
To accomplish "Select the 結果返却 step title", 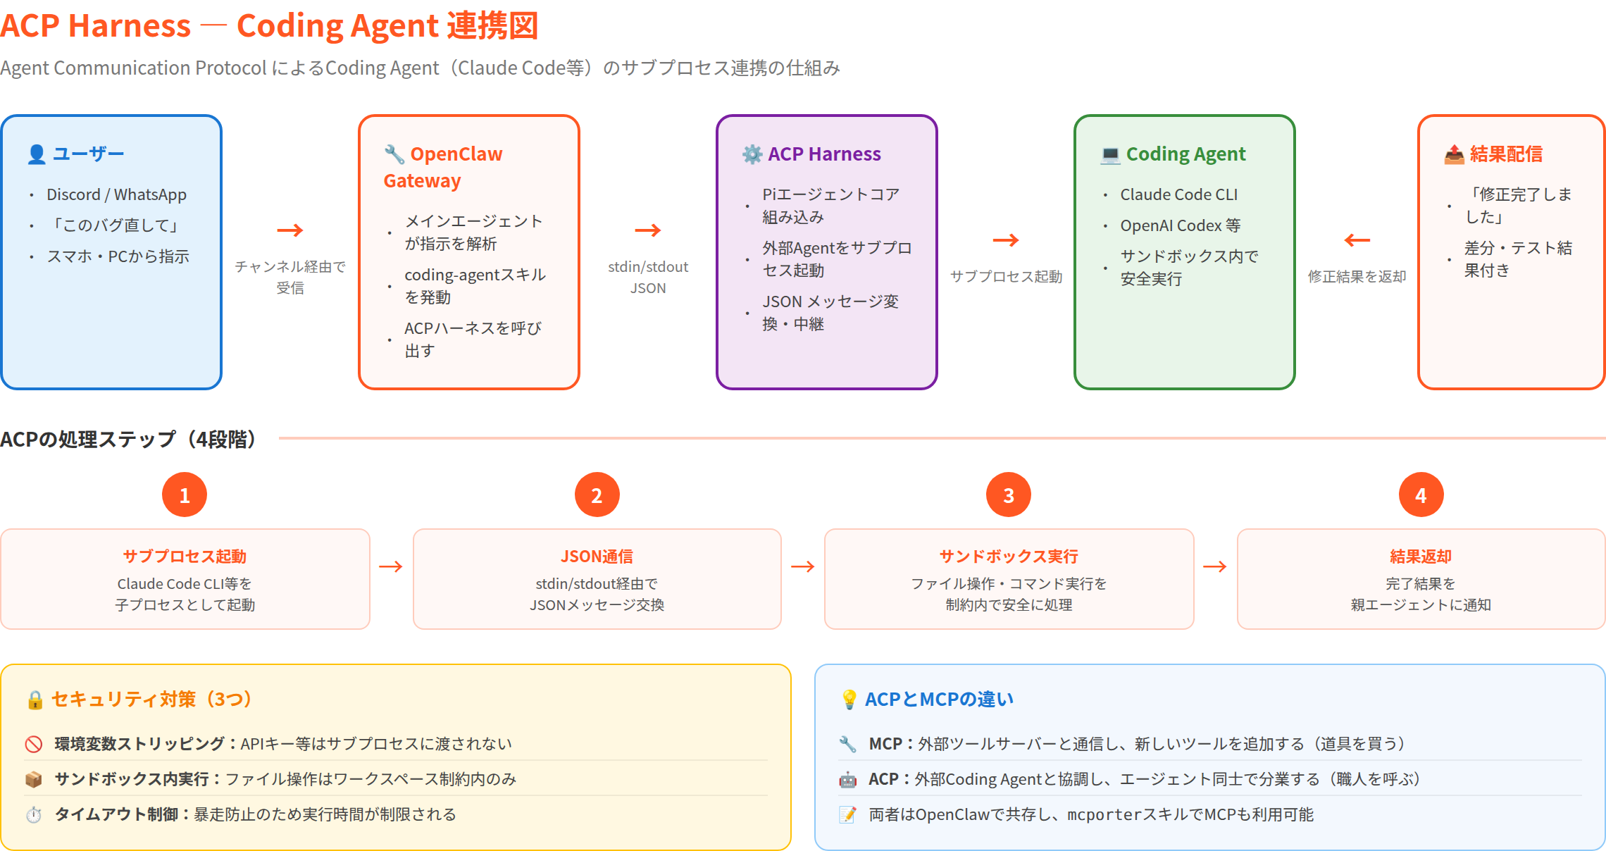I will click(1421, 557).
